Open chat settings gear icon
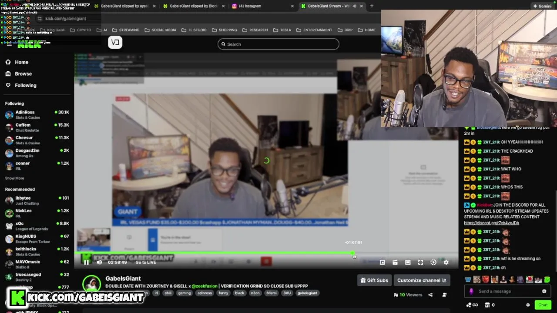The image size is (557, 313). pos(528,305)
